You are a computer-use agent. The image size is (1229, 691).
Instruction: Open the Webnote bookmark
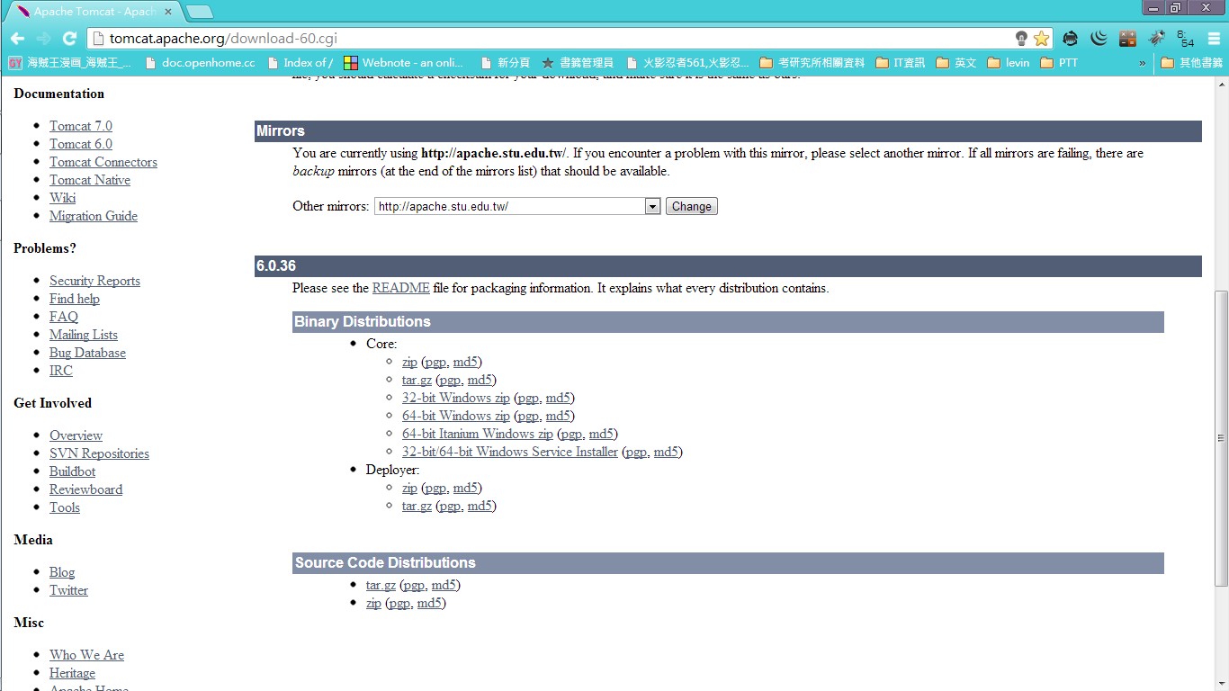404,63
